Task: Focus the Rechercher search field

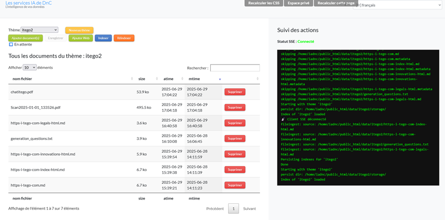Action: click(235, 68)
